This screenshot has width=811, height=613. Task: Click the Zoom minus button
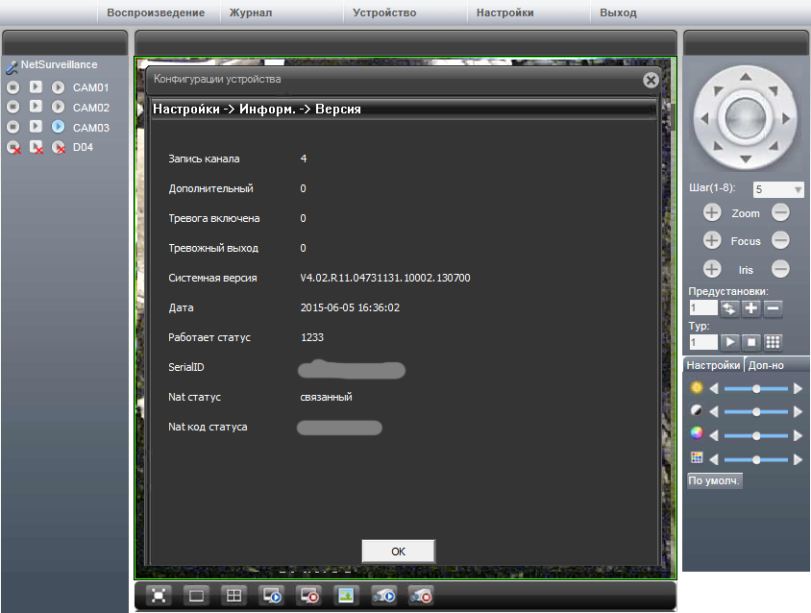point(780,212)
